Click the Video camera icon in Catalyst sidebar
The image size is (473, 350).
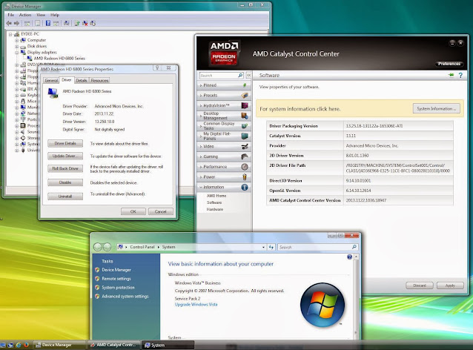(245, 146)
